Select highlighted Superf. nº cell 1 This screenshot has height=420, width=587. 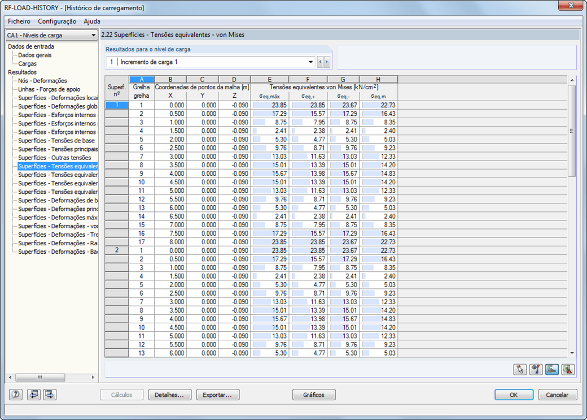[117, 105]
